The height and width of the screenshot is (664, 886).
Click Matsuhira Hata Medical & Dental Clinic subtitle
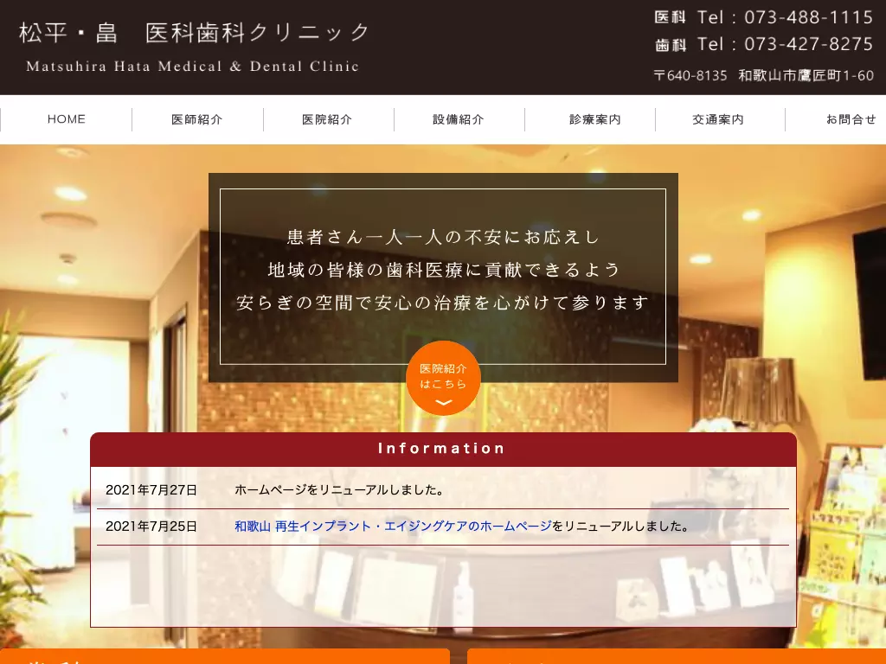(x=193, y=67)
